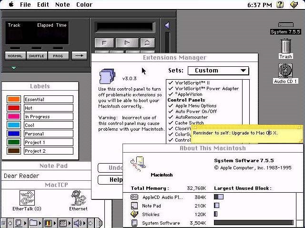
Task: Select the Audio CD 1 disc icon
Action: 285,71
